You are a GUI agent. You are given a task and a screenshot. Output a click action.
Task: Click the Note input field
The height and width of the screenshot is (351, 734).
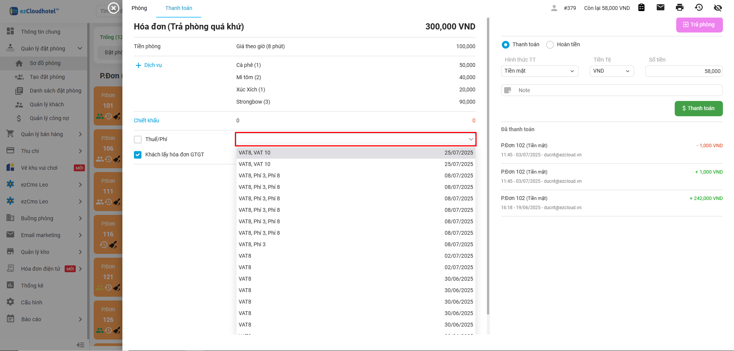(618, 90)
